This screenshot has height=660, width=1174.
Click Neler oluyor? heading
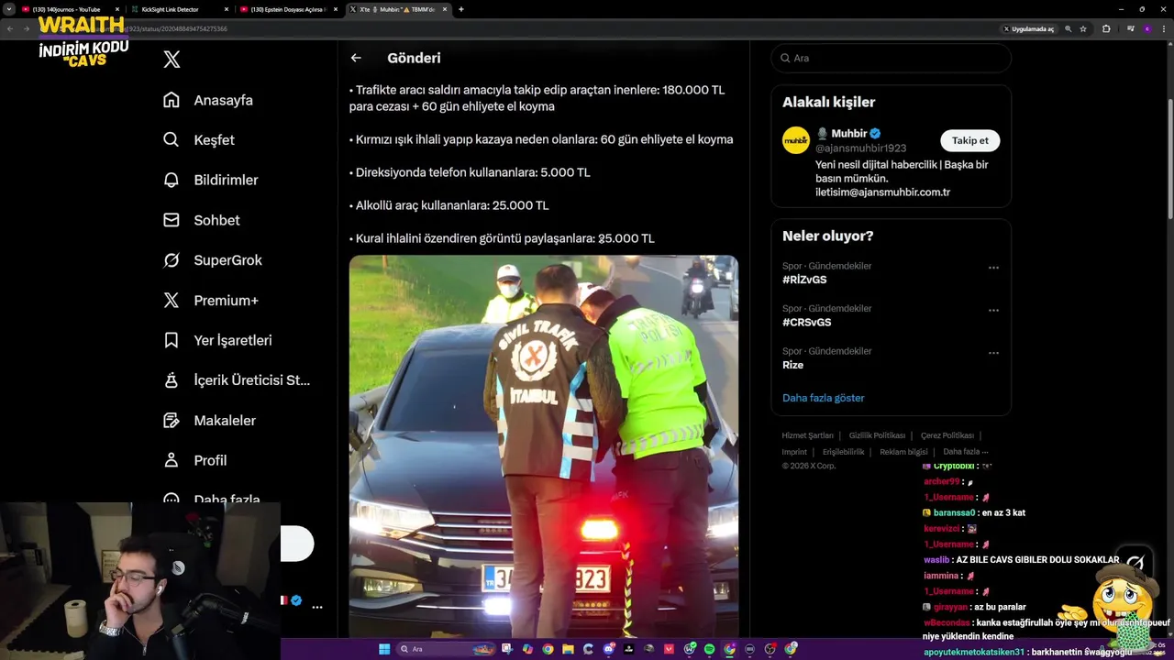coord(827,236)
